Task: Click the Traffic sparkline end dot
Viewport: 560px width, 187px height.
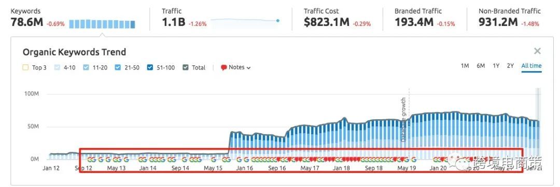Action: (277, 21)
